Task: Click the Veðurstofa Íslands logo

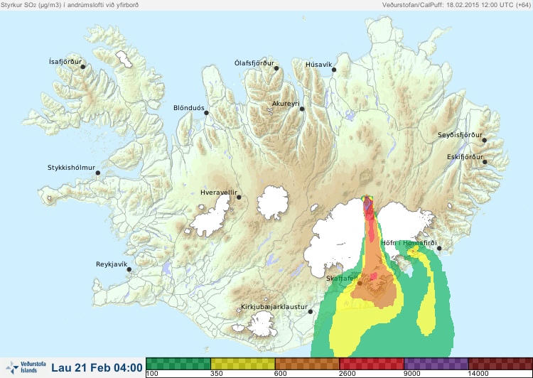Action: 26,367
